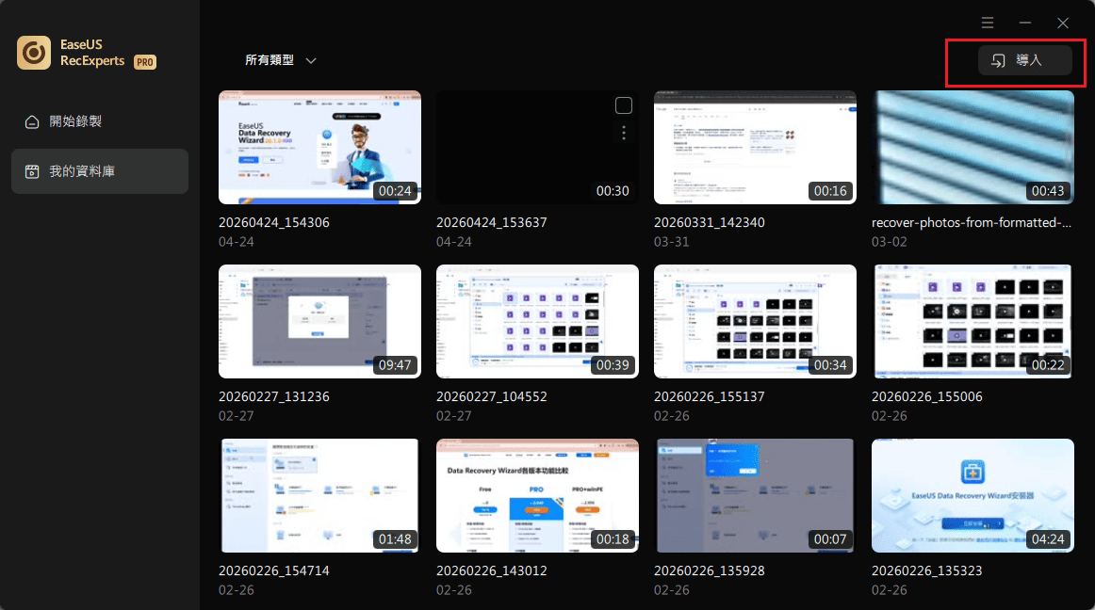Click the import icon in 導入 button
The width and height of the screenshot is (1095, 610).
pyautogui.click(x=998, y=61)
